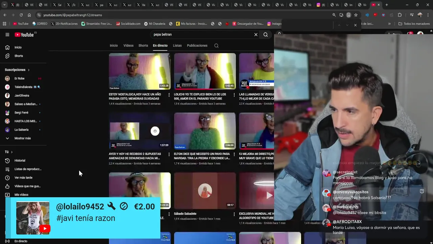Expand Mostrar más in subscriptions
433x244 pixels.
point(23,138)
